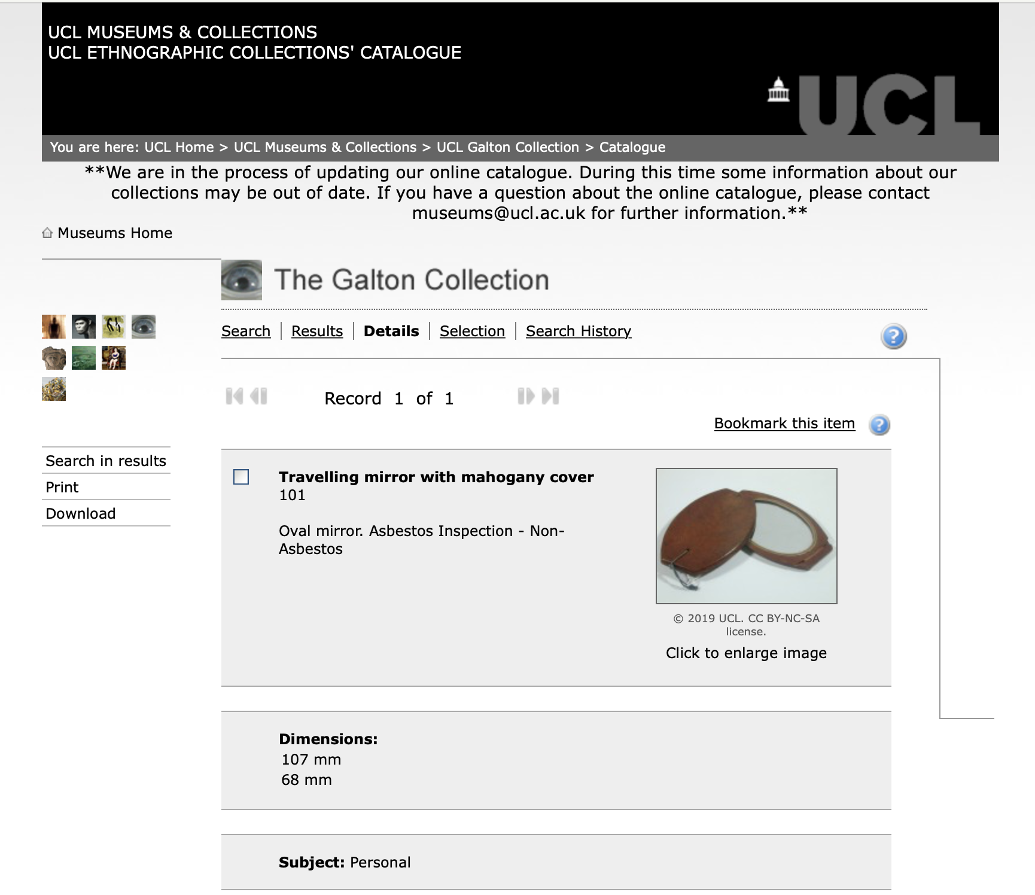This screenshot has width=1035, height=895.
Task: Click the Museums Home link
Action: (114, 233)
